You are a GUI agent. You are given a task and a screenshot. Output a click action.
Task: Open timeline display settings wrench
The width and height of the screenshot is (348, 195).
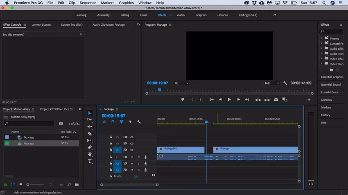pyautogui.click(x=139, y=122)
